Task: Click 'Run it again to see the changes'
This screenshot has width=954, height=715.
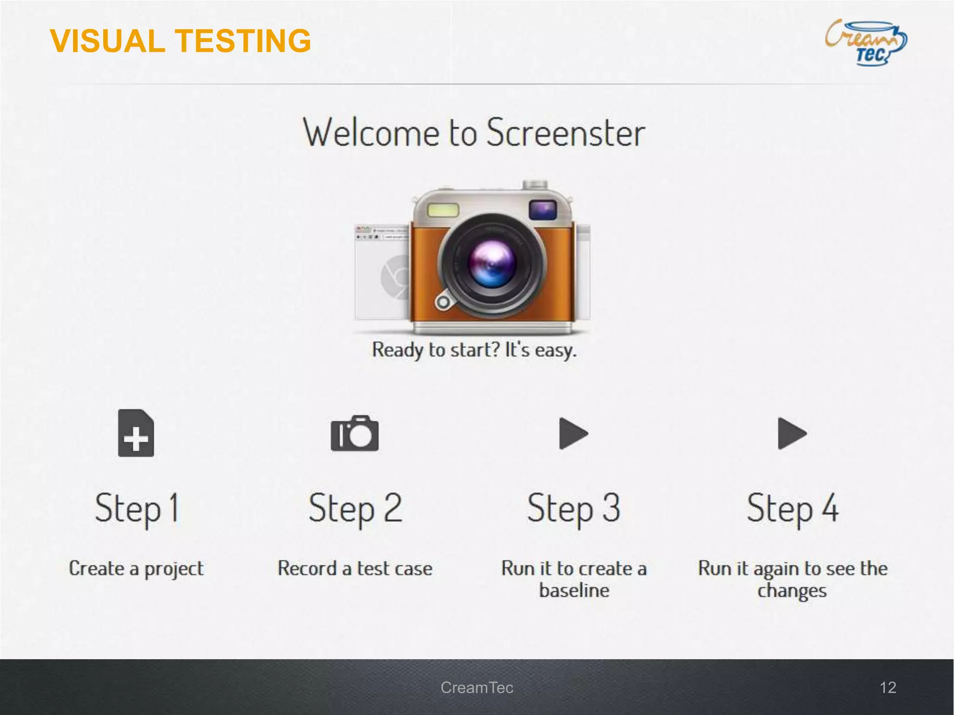Action: tap(792, 580)
